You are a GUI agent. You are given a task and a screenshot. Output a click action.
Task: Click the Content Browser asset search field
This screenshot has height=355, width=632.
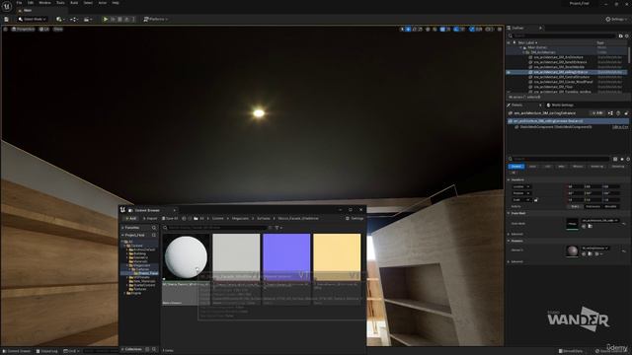click(x=215, y=228)
